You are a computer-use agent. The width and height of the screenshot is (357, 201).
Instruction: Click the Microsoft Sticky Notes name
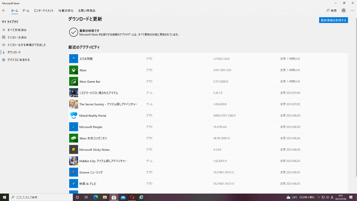94,150
